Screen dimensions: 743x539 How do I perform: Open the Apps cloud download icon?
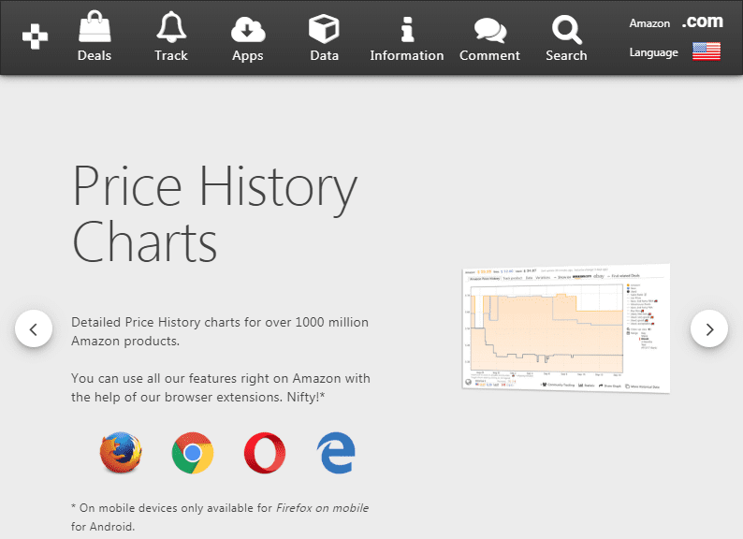[x=248, y=29]
